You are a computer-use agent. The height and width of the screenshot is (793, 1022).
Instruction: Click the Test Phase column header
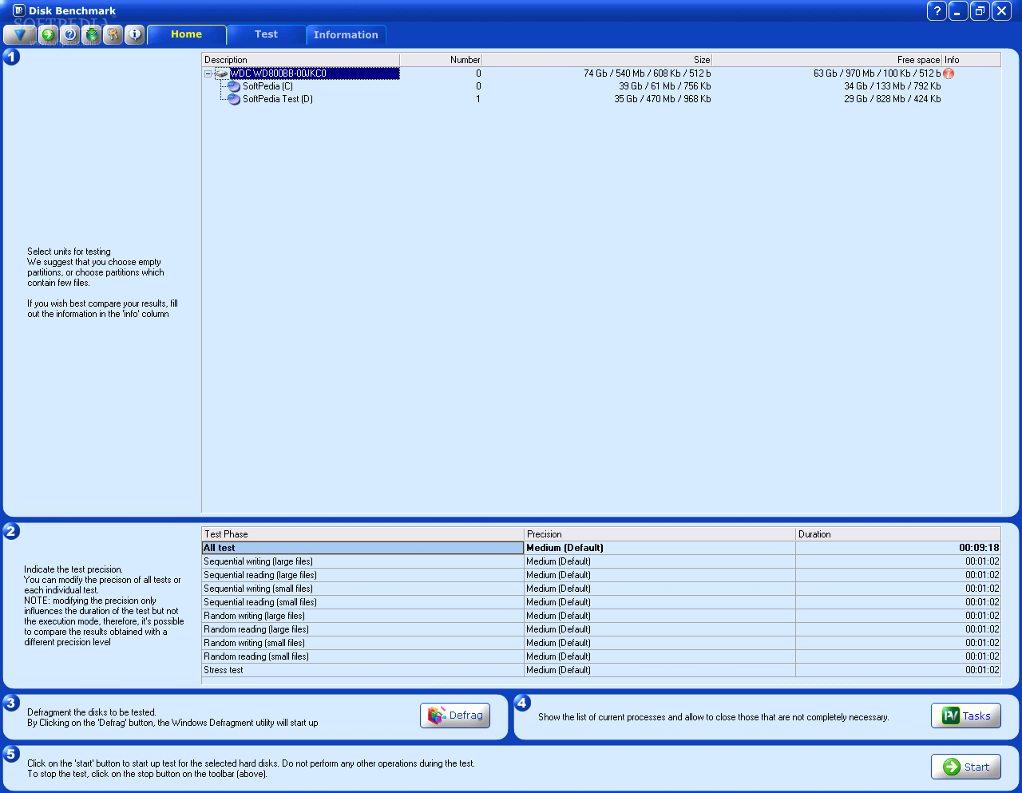tap(363, 534)
